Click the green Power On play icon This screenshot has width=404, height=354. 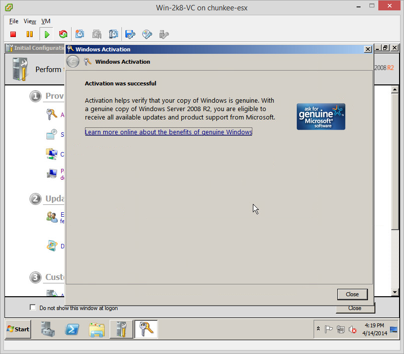(x=46, y=34)
